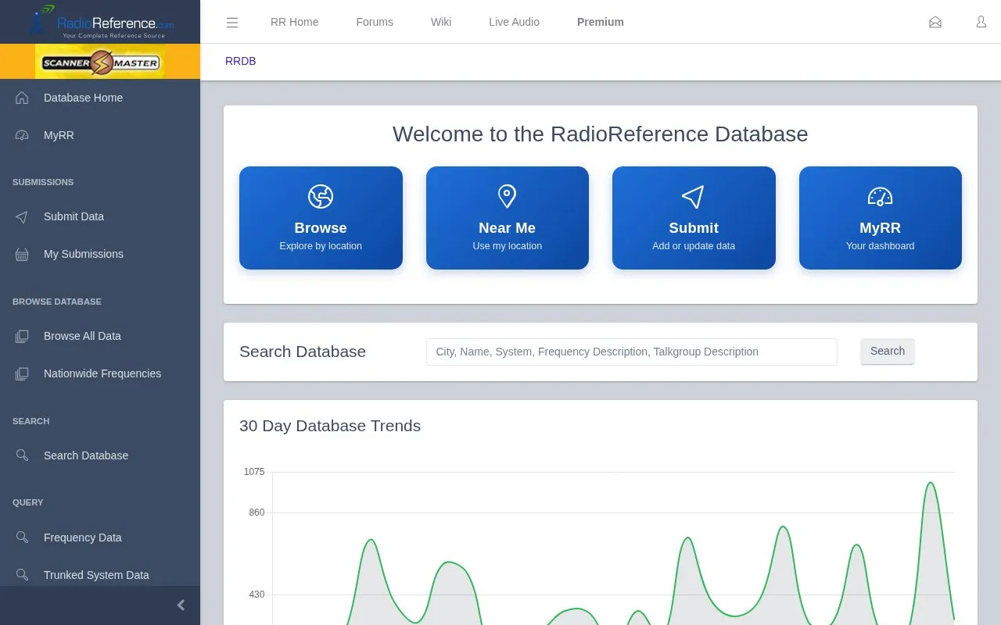Open Wiki in top navigation
Screen dimensions: 1001x625
click(441, 22)
